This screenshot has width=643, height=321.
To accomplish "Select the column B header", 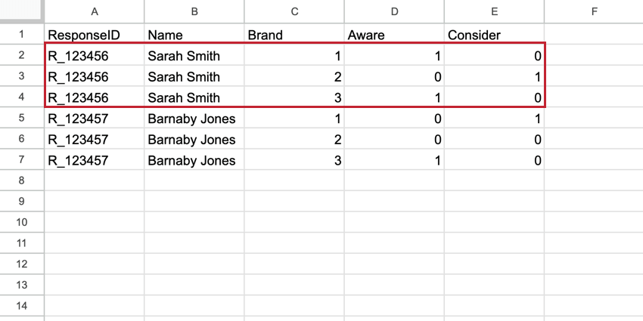I will click(194, 11).
